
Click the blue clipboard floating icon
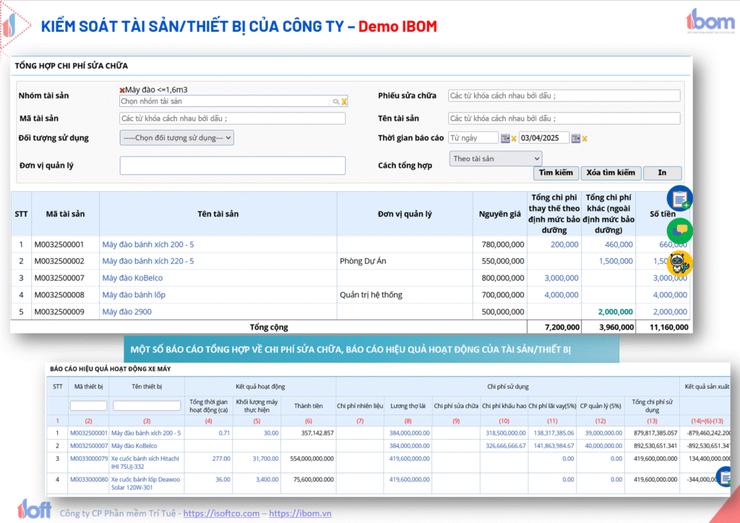(679, 198)
